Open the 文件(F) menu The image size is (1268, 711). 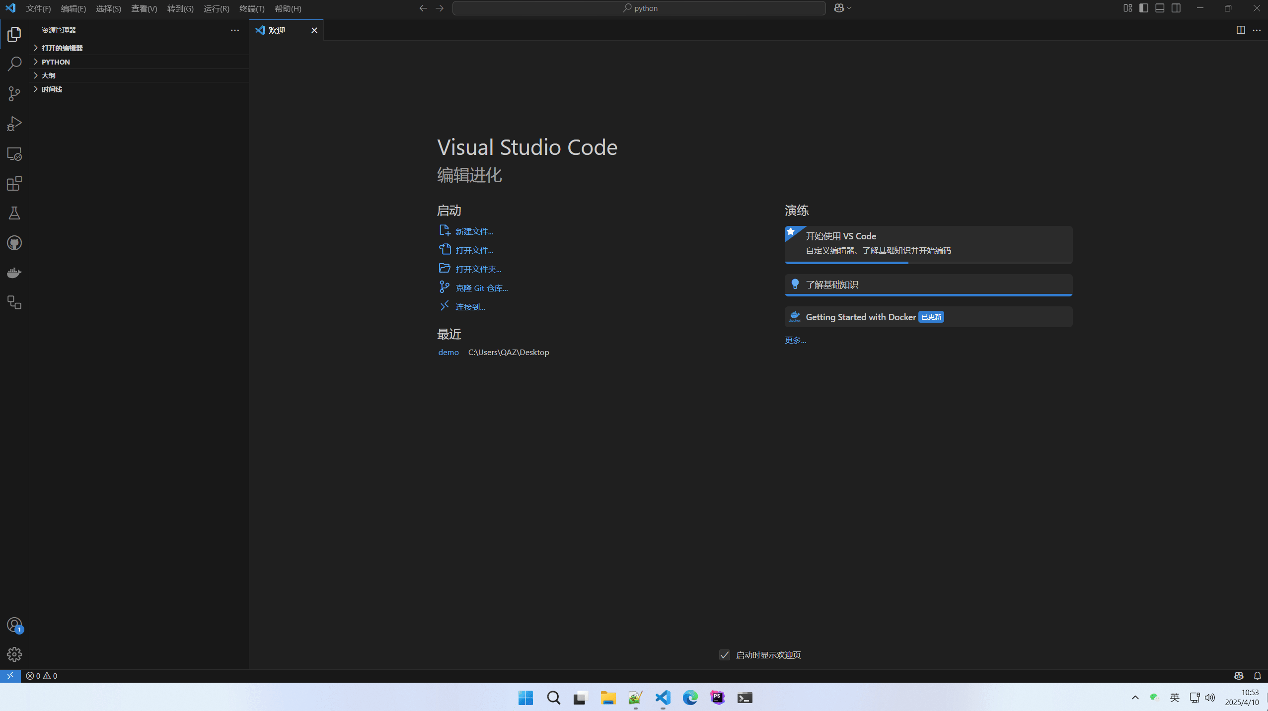(x=38, y=8)
